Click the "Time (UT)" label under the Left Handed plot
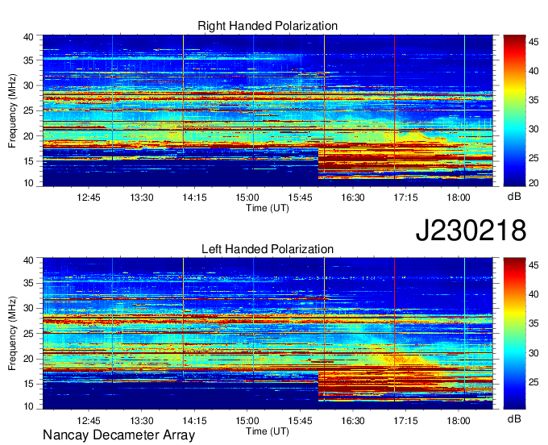The width and height of the screenshot is (548, 445). pyautogui.click(x=268, y=431)
